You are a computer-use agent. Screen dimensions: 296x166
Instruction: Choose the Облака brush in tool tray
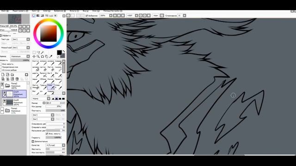(43, 81)
